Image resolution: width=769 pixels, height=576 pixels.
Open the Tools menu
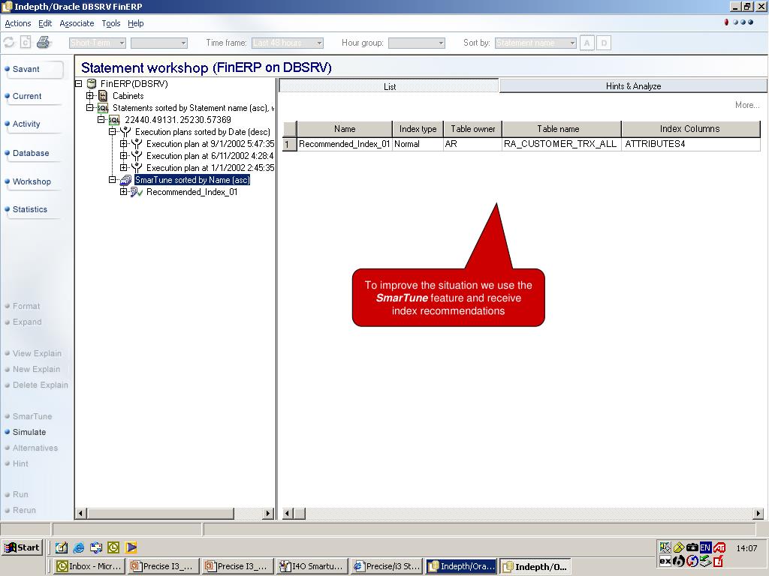[x=111, y=23]
